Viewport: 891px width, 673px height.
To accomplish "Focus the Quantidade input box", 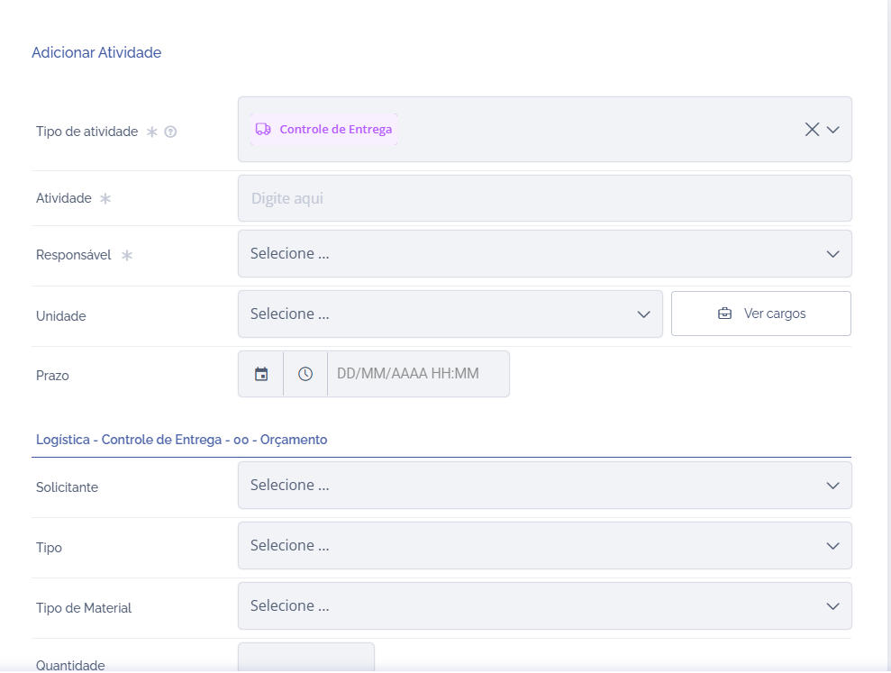I will [x=306, y=658].
